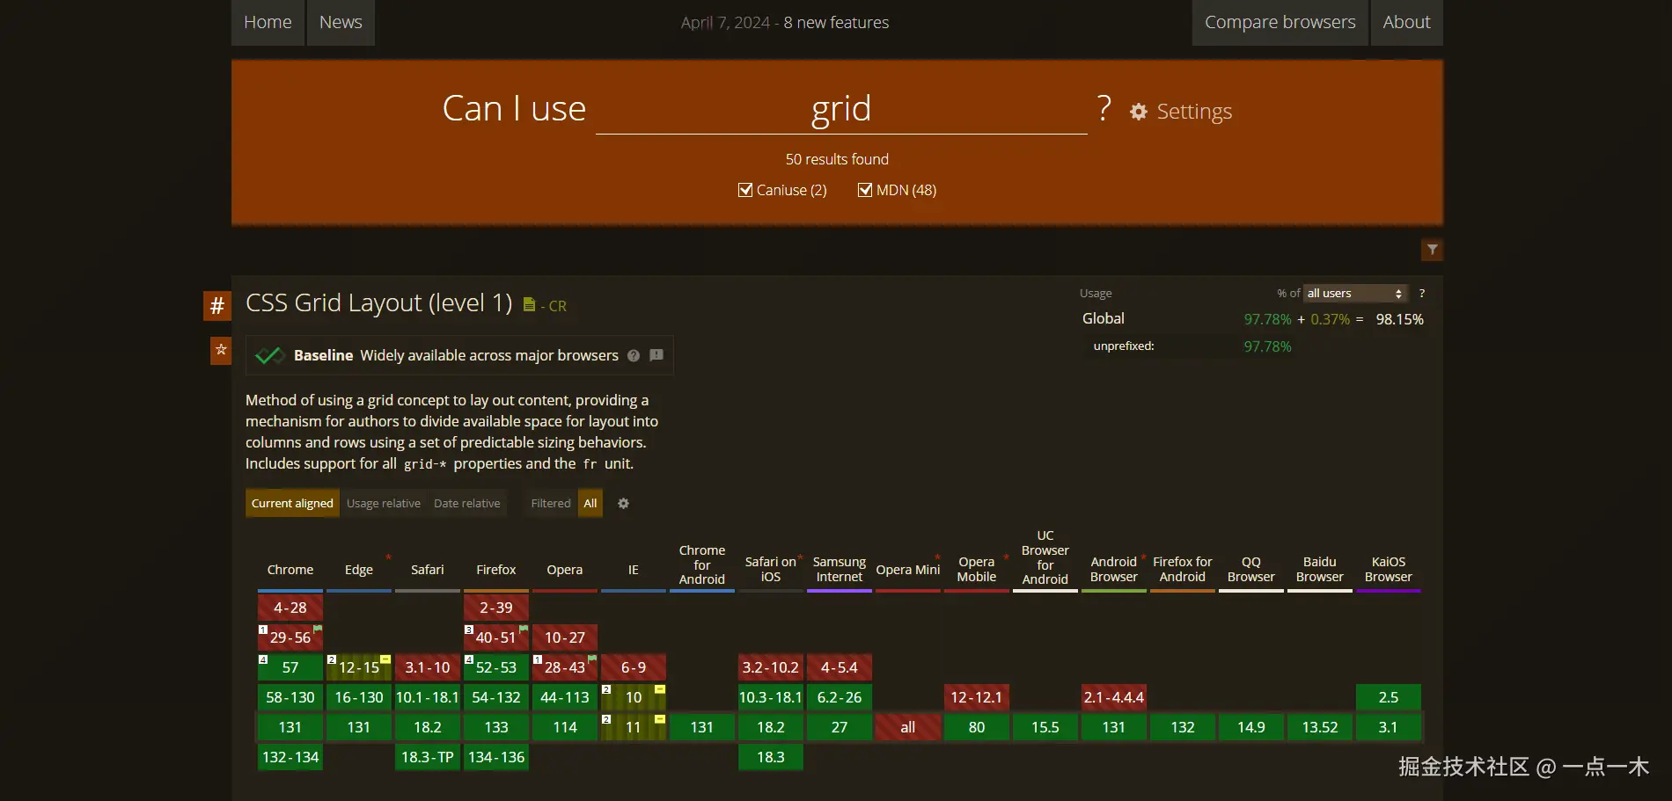Select Opera versions 28-43 cell
This screenshot has height=801, width=1672.
[565, 667]
